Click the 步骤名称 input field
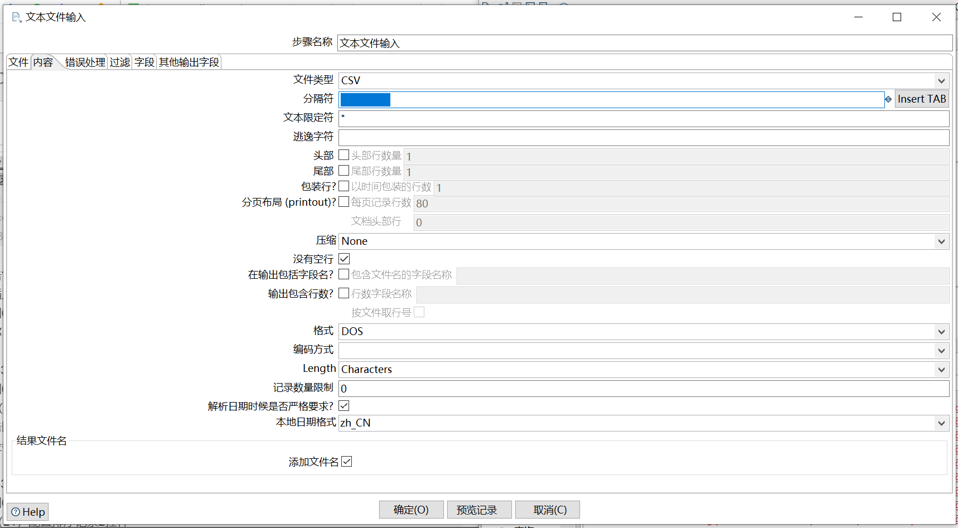The image size is (958, 528). coord(645,43)
